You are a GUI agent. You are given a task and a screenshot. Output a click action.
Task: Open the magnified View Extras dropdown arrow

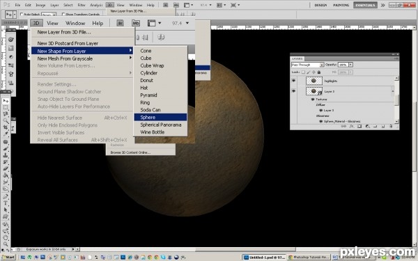pyautogui.click(x=160, y=23)
